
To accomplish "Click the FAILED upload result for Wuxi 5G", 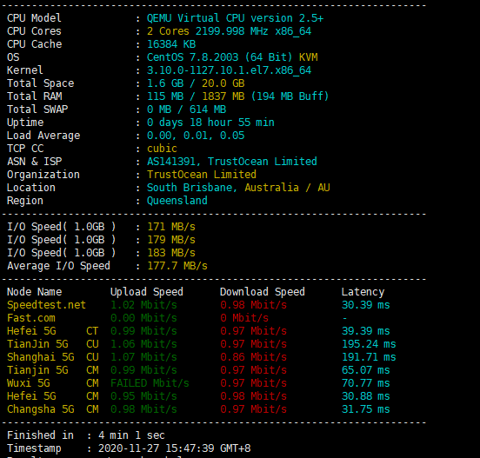I will pyautogui.click(x=150, y=383).
